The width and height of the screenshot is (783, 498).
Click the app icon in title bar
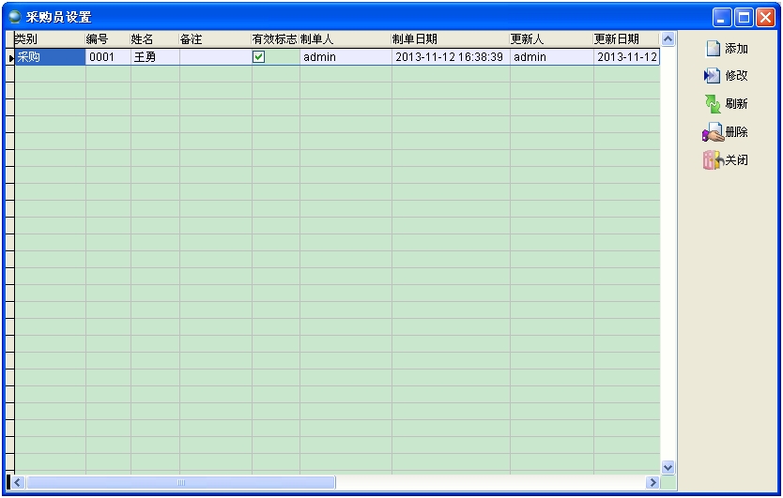point(14,17)
